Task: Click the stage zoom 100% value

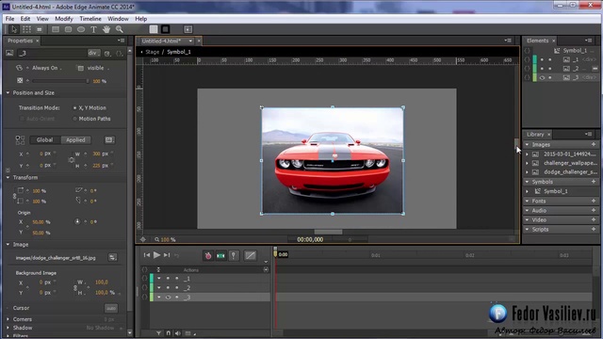Action: [x=168, y=239]
